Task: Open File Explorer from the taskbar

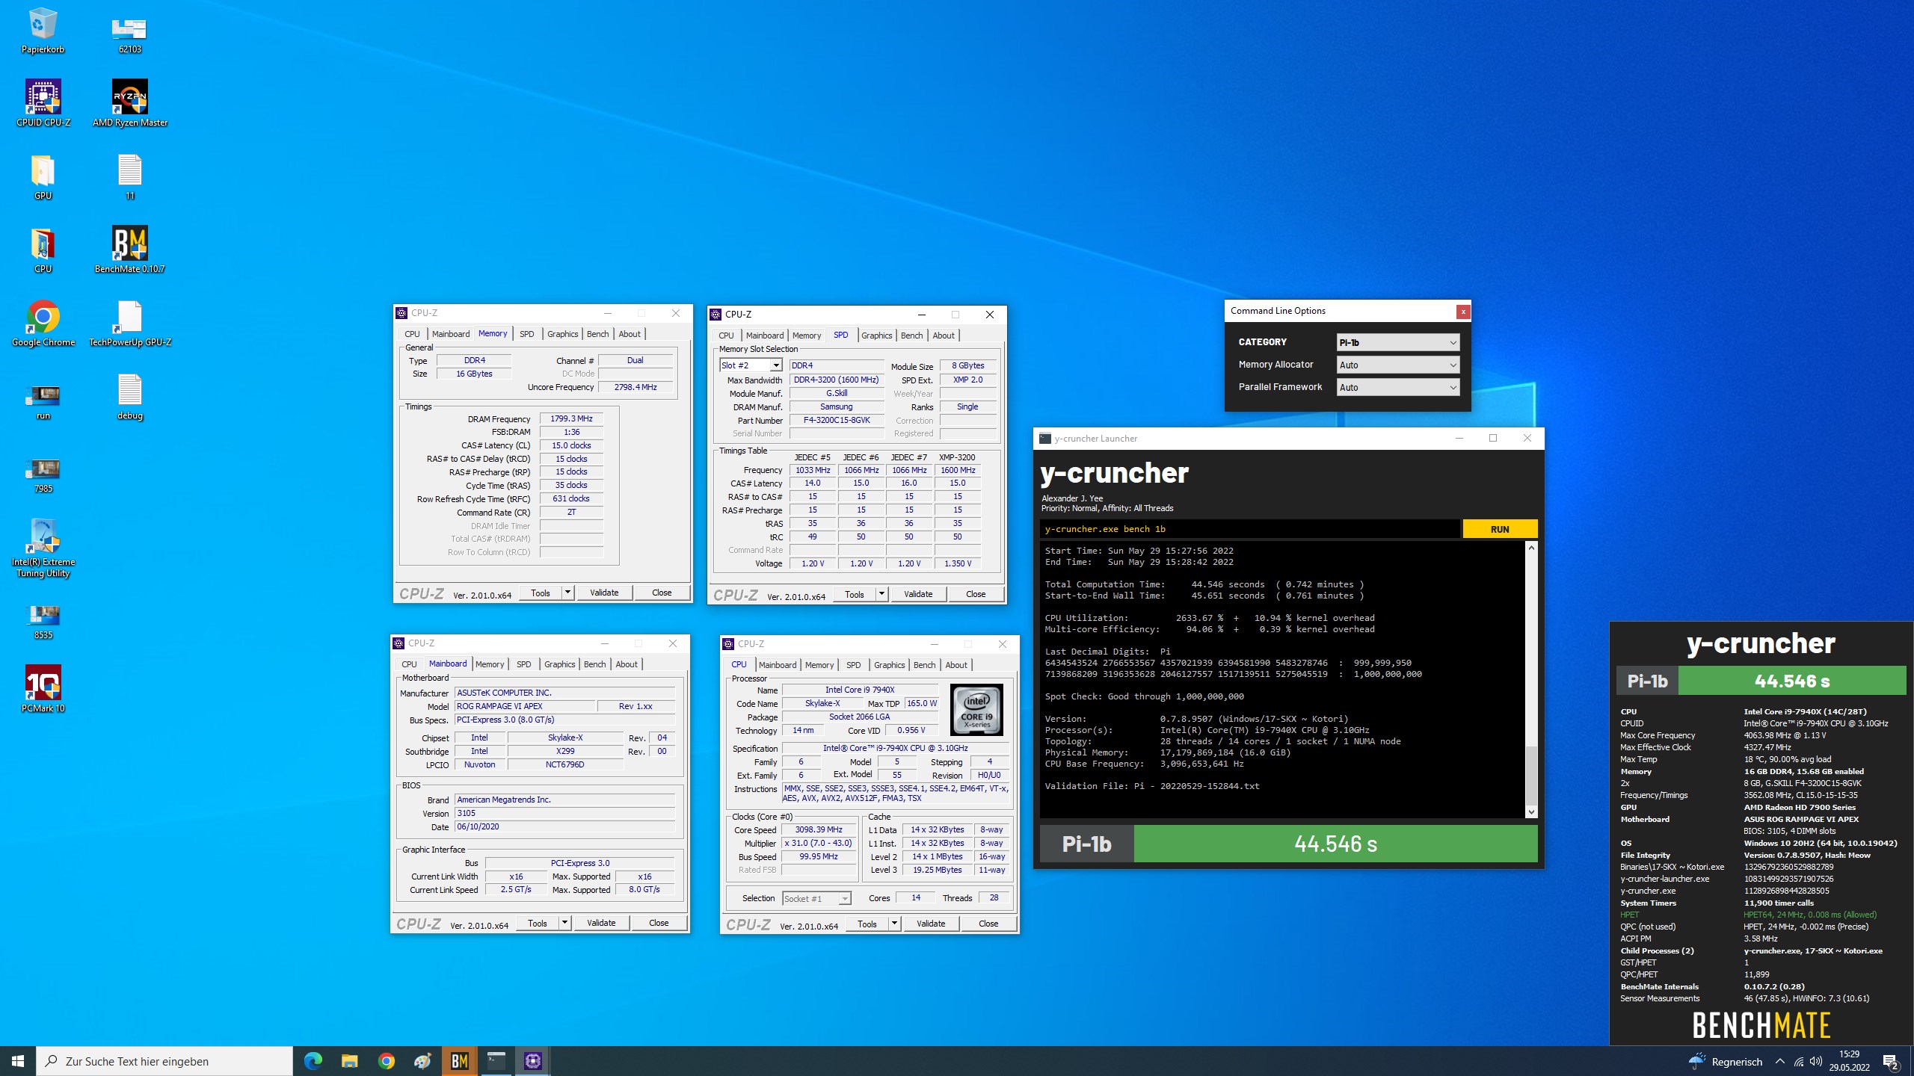Action: click(349, 1061)
